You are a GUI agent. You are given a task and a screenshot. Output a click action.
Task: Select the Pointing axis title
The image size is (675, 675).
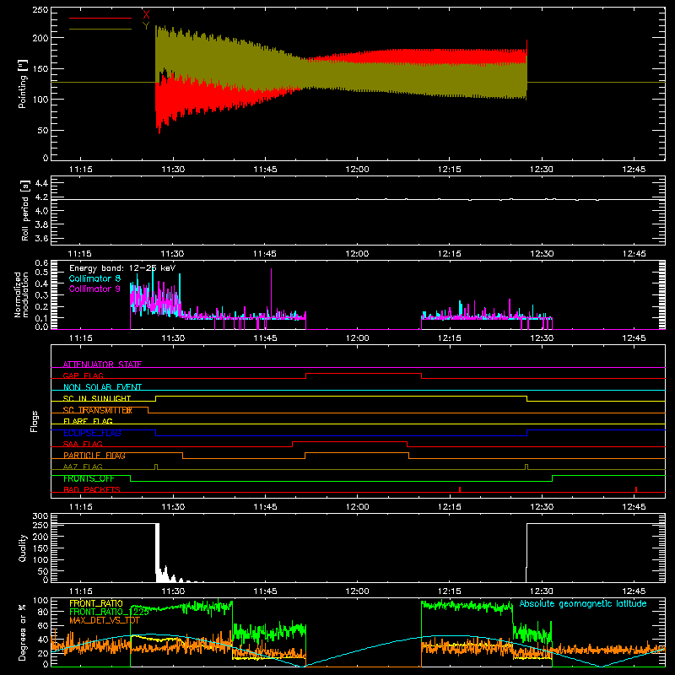(x=23, y=84)
